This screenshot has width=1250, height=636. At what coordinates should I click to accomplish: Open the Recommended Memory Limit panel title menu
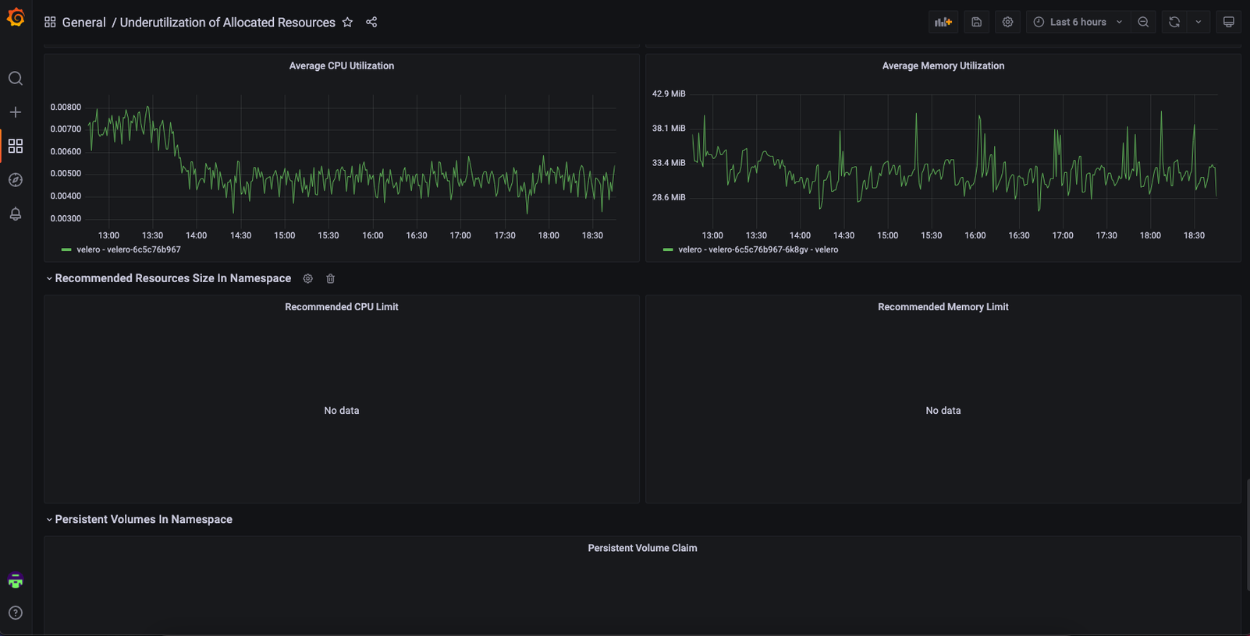point(943,307)
